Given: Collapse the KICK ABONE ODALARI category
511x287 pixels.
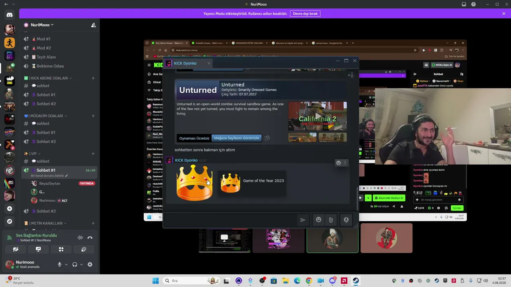Looking at the screenshot, I should coord(48,78).
